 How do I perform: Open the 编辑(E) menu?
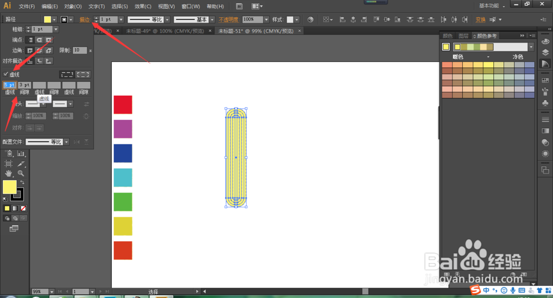(50, 6)
